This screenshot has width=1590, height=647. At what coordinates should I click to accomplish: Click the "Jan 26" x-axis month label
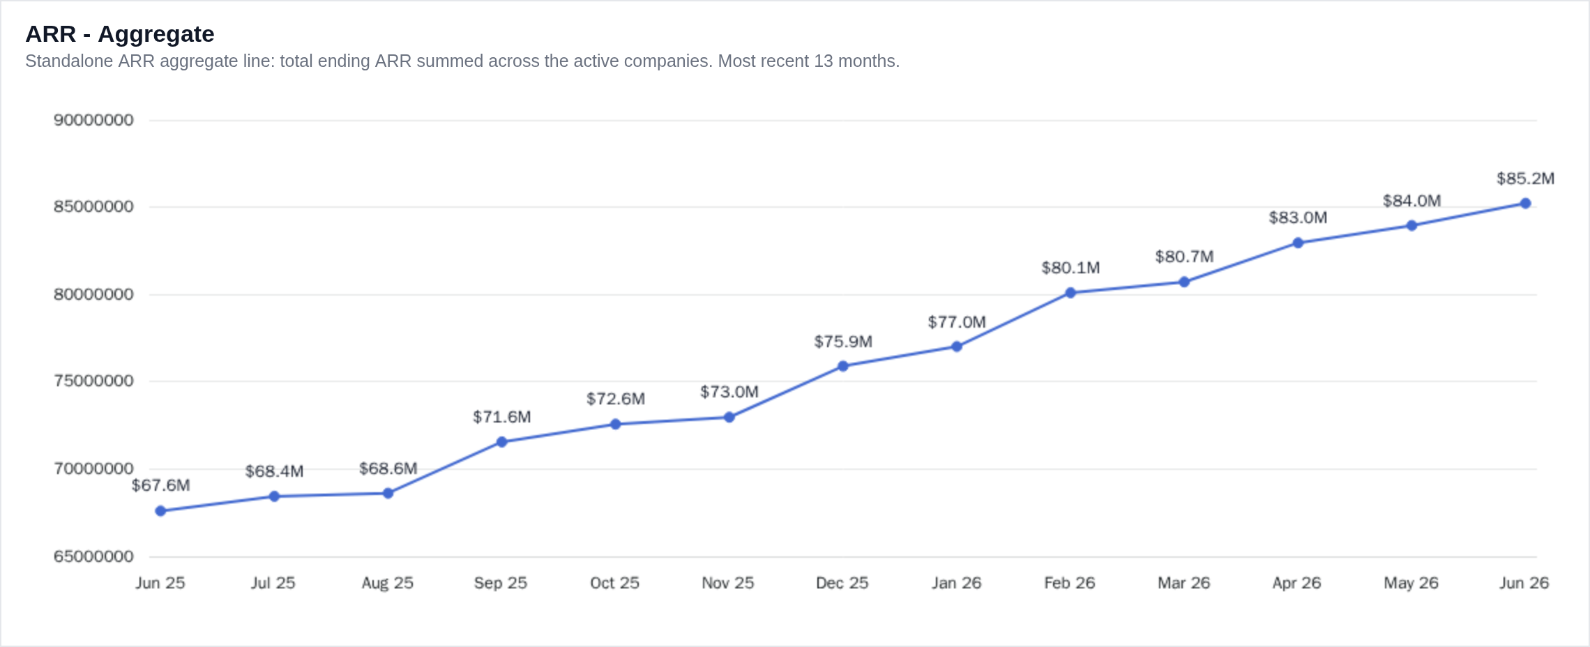(956, 583)
